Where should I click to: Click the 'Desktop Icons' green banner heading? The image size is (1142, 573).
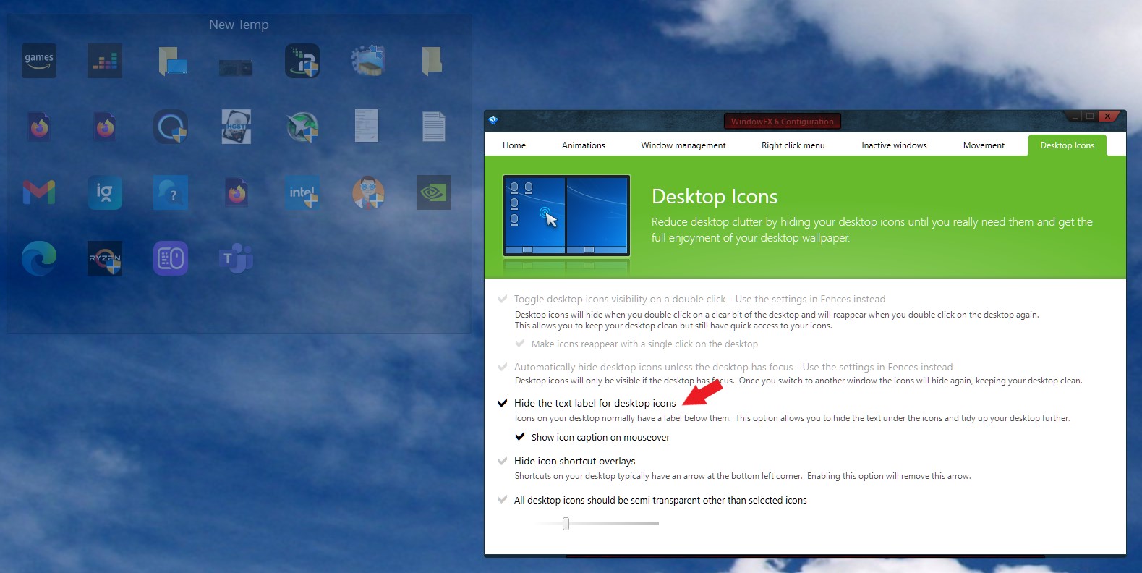[715, 197]
